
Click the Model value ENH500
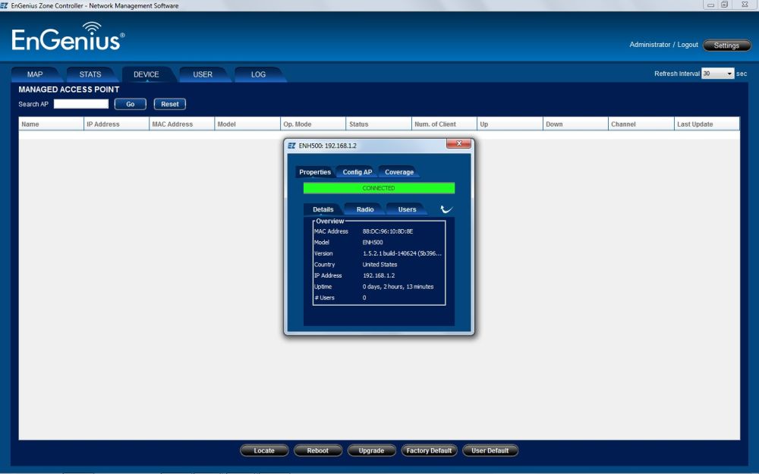point(373,243)
